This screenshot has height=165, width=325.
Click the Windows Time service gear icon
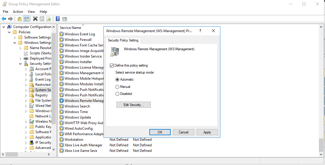pos(62,112)
